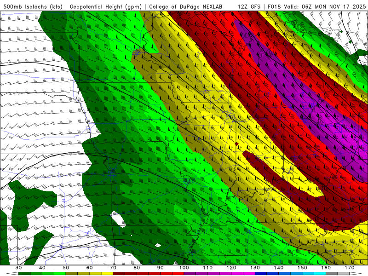Click the 100 label on the legend
Image resolution: width=368 pixels, height=276 pixels.
point(184,268)
